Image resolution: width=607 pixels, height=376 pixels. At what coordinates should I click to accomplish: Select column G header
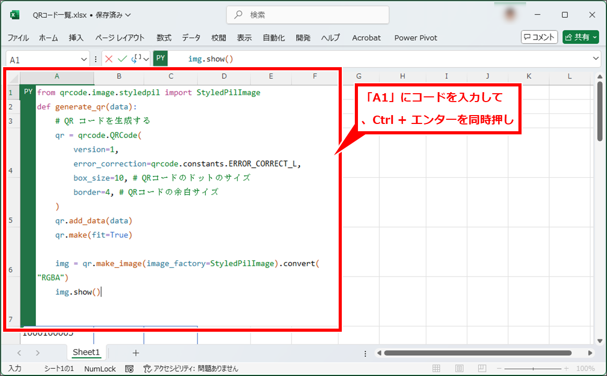tap(359, 76)
